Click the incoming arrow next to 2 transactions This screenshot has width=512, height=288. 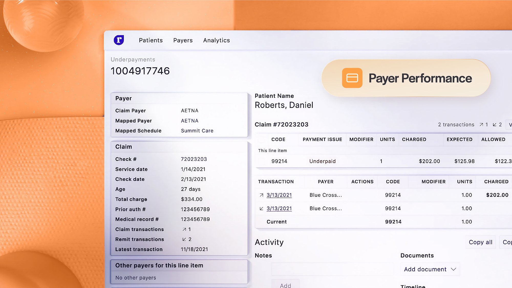494,125
